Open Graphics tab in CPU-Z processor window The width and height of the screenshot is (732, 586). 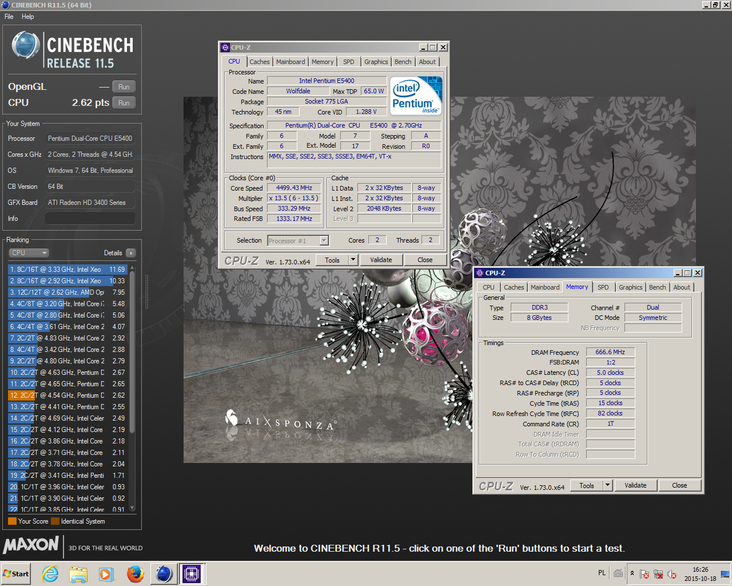tap(376, 62)
